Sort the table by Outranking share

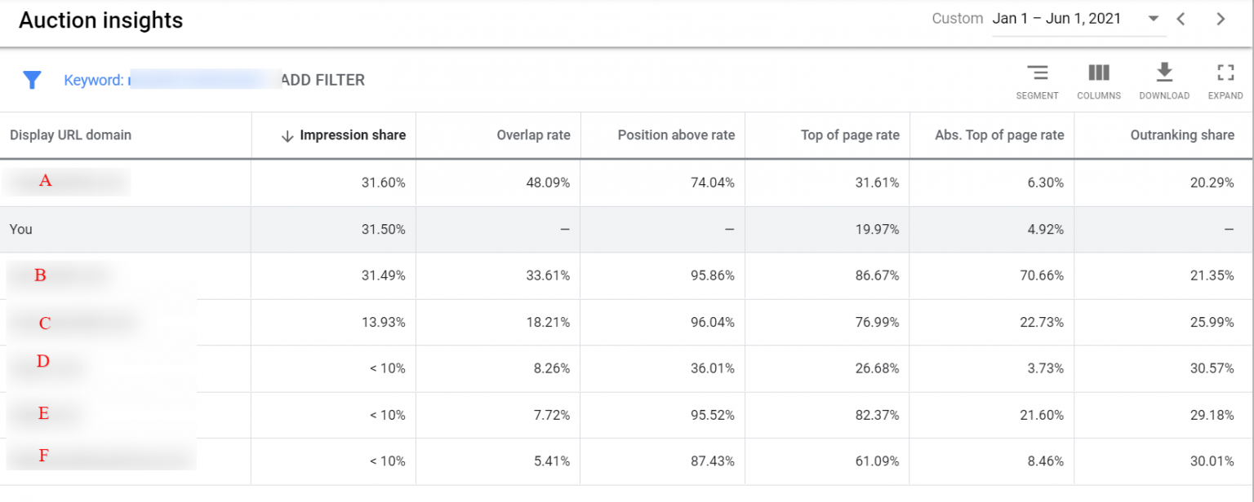coord(1182,135)
